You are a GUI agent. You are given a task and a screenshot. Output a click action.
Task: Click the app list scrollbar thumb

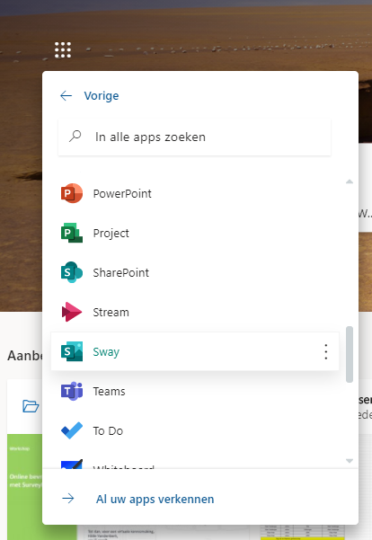[x=350, y=354]
